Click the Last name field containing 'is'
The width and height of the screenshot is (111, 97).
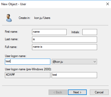pyautogui.click(x=65, y=39)
